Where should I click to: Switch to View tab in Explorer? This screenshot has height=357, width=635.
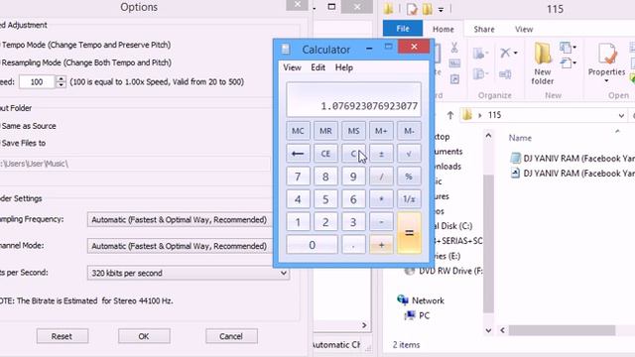click(x=524, y=29)
